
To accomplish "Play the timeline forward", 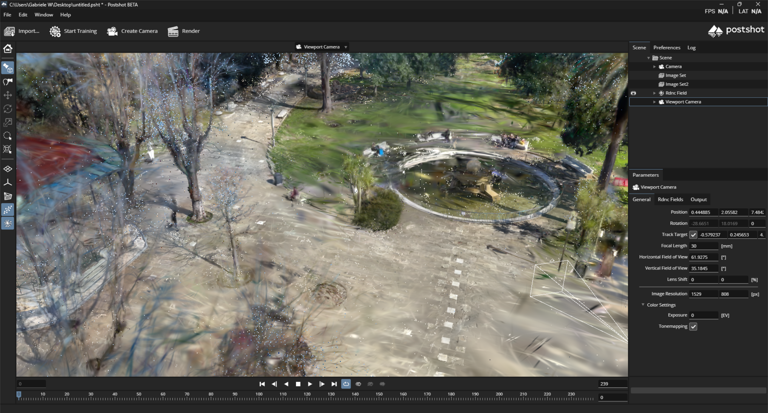I will pos(310,384).
